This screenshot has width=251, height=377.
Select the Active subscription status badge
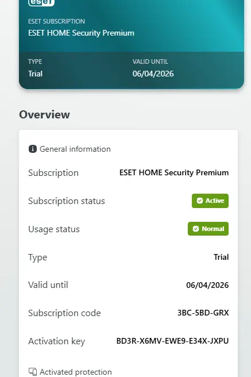(x=210, y=201)
